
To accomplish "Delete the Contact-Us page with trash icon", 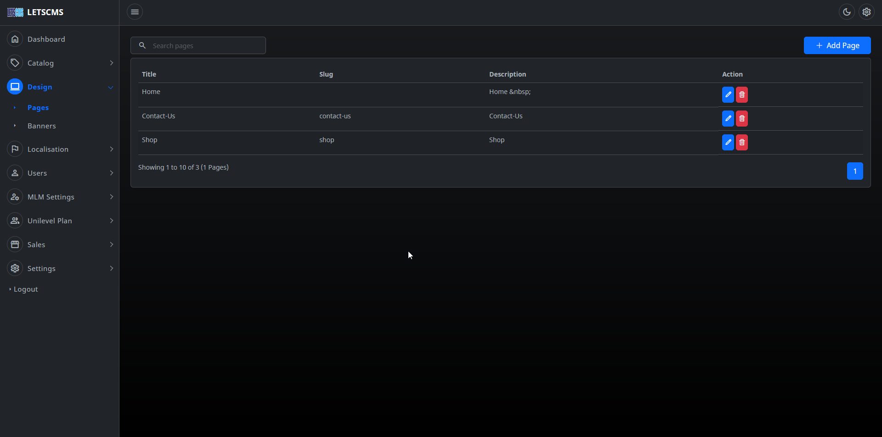I will [x=741, y=118].
